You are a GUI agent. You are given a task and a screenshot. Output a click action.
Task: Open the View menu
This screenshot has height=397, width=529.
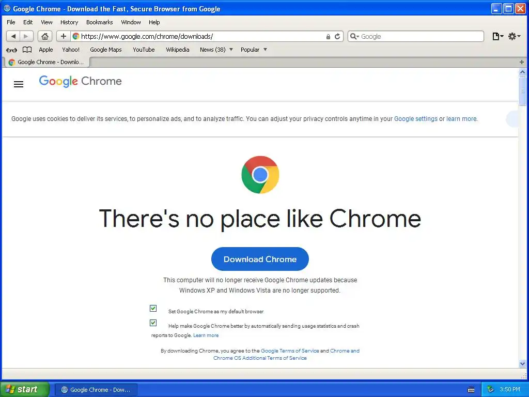46,22
